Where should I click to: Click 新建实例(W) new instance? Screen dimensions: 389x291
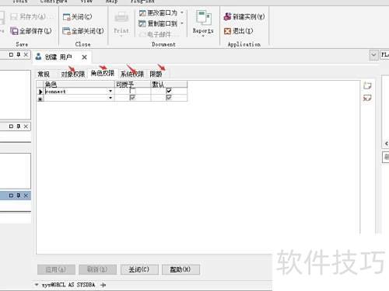pos(244,17)
